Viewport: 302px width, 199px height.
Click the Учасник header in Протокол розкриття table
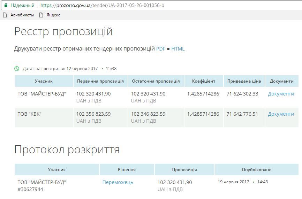(x=57, y=170)
